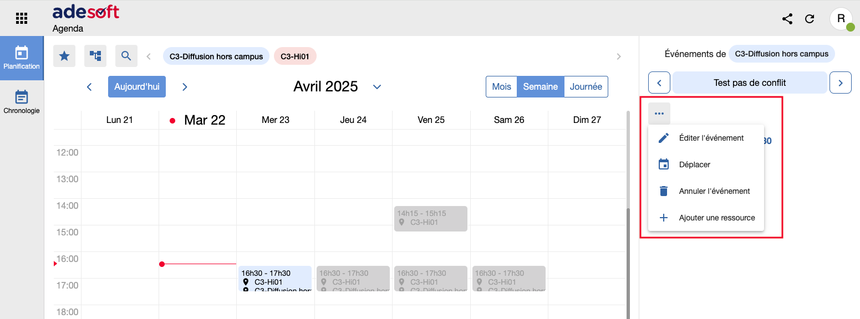Open the favorites star button
The image size is (860, 319).
pyautogui.click(x=64, y=56)
